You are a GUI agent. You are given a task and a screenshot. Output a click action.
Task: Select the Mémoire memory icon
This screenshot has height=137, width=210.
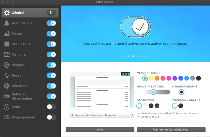tap(6, 54)
